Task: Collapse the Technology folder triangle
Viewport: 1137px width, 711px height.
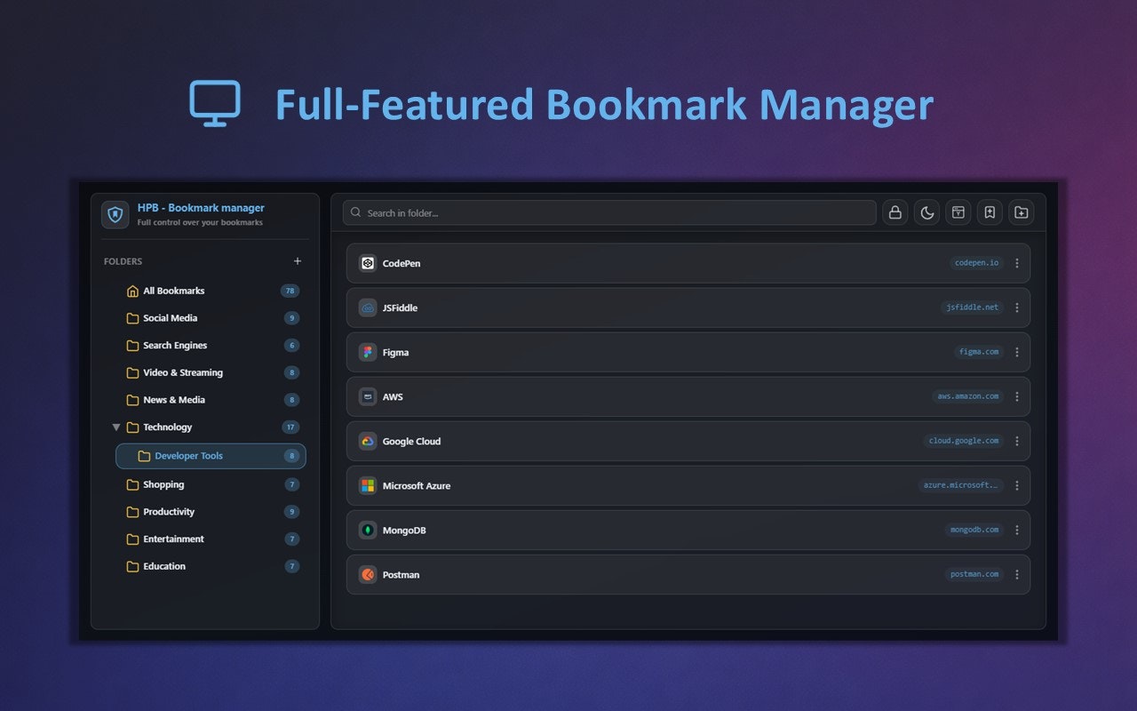Action: point(116,427)
